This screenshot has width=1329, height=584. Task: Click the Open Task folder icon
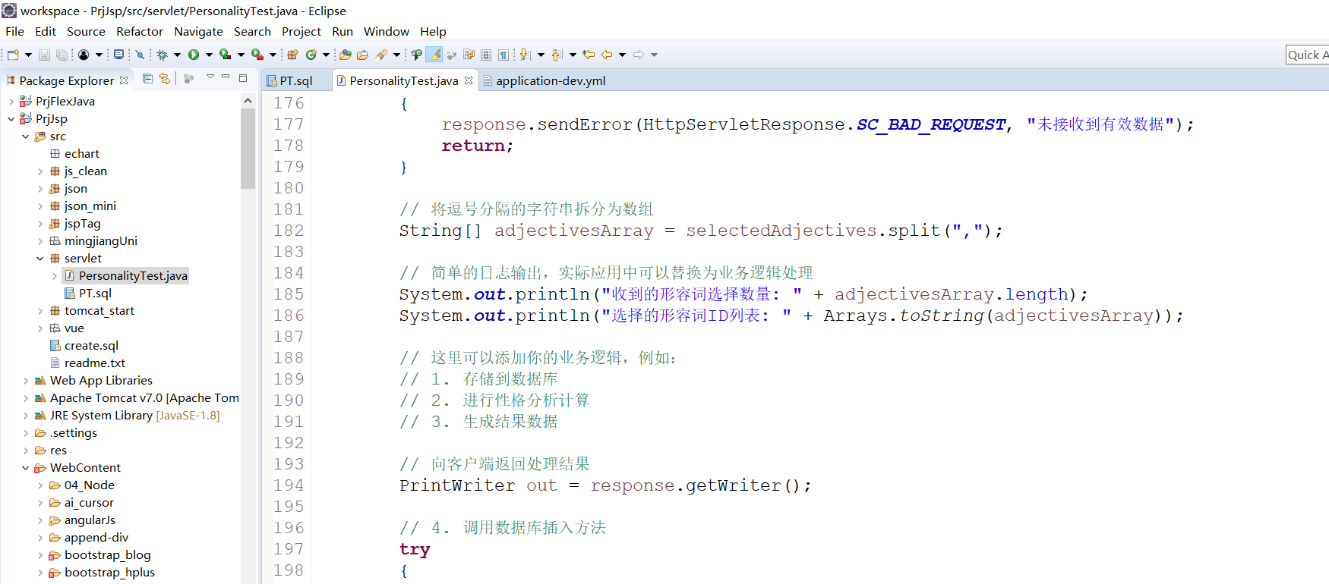pos(363,55)
